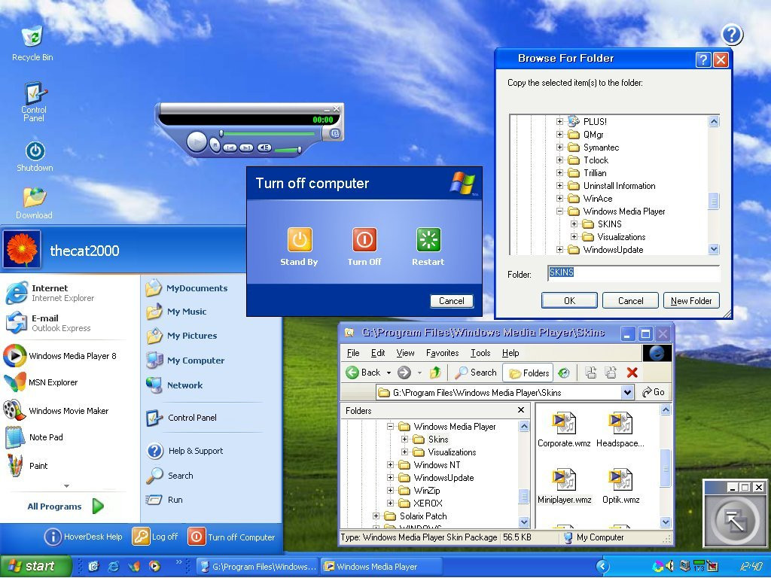Launch Windows Media Player 8 from Start menu
This screenshot has width=771, height=578.
coord(60,356)
